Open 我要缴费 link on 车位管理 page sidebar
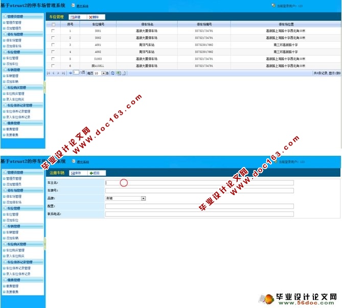The image size is (342, 308). pos(12,135)
